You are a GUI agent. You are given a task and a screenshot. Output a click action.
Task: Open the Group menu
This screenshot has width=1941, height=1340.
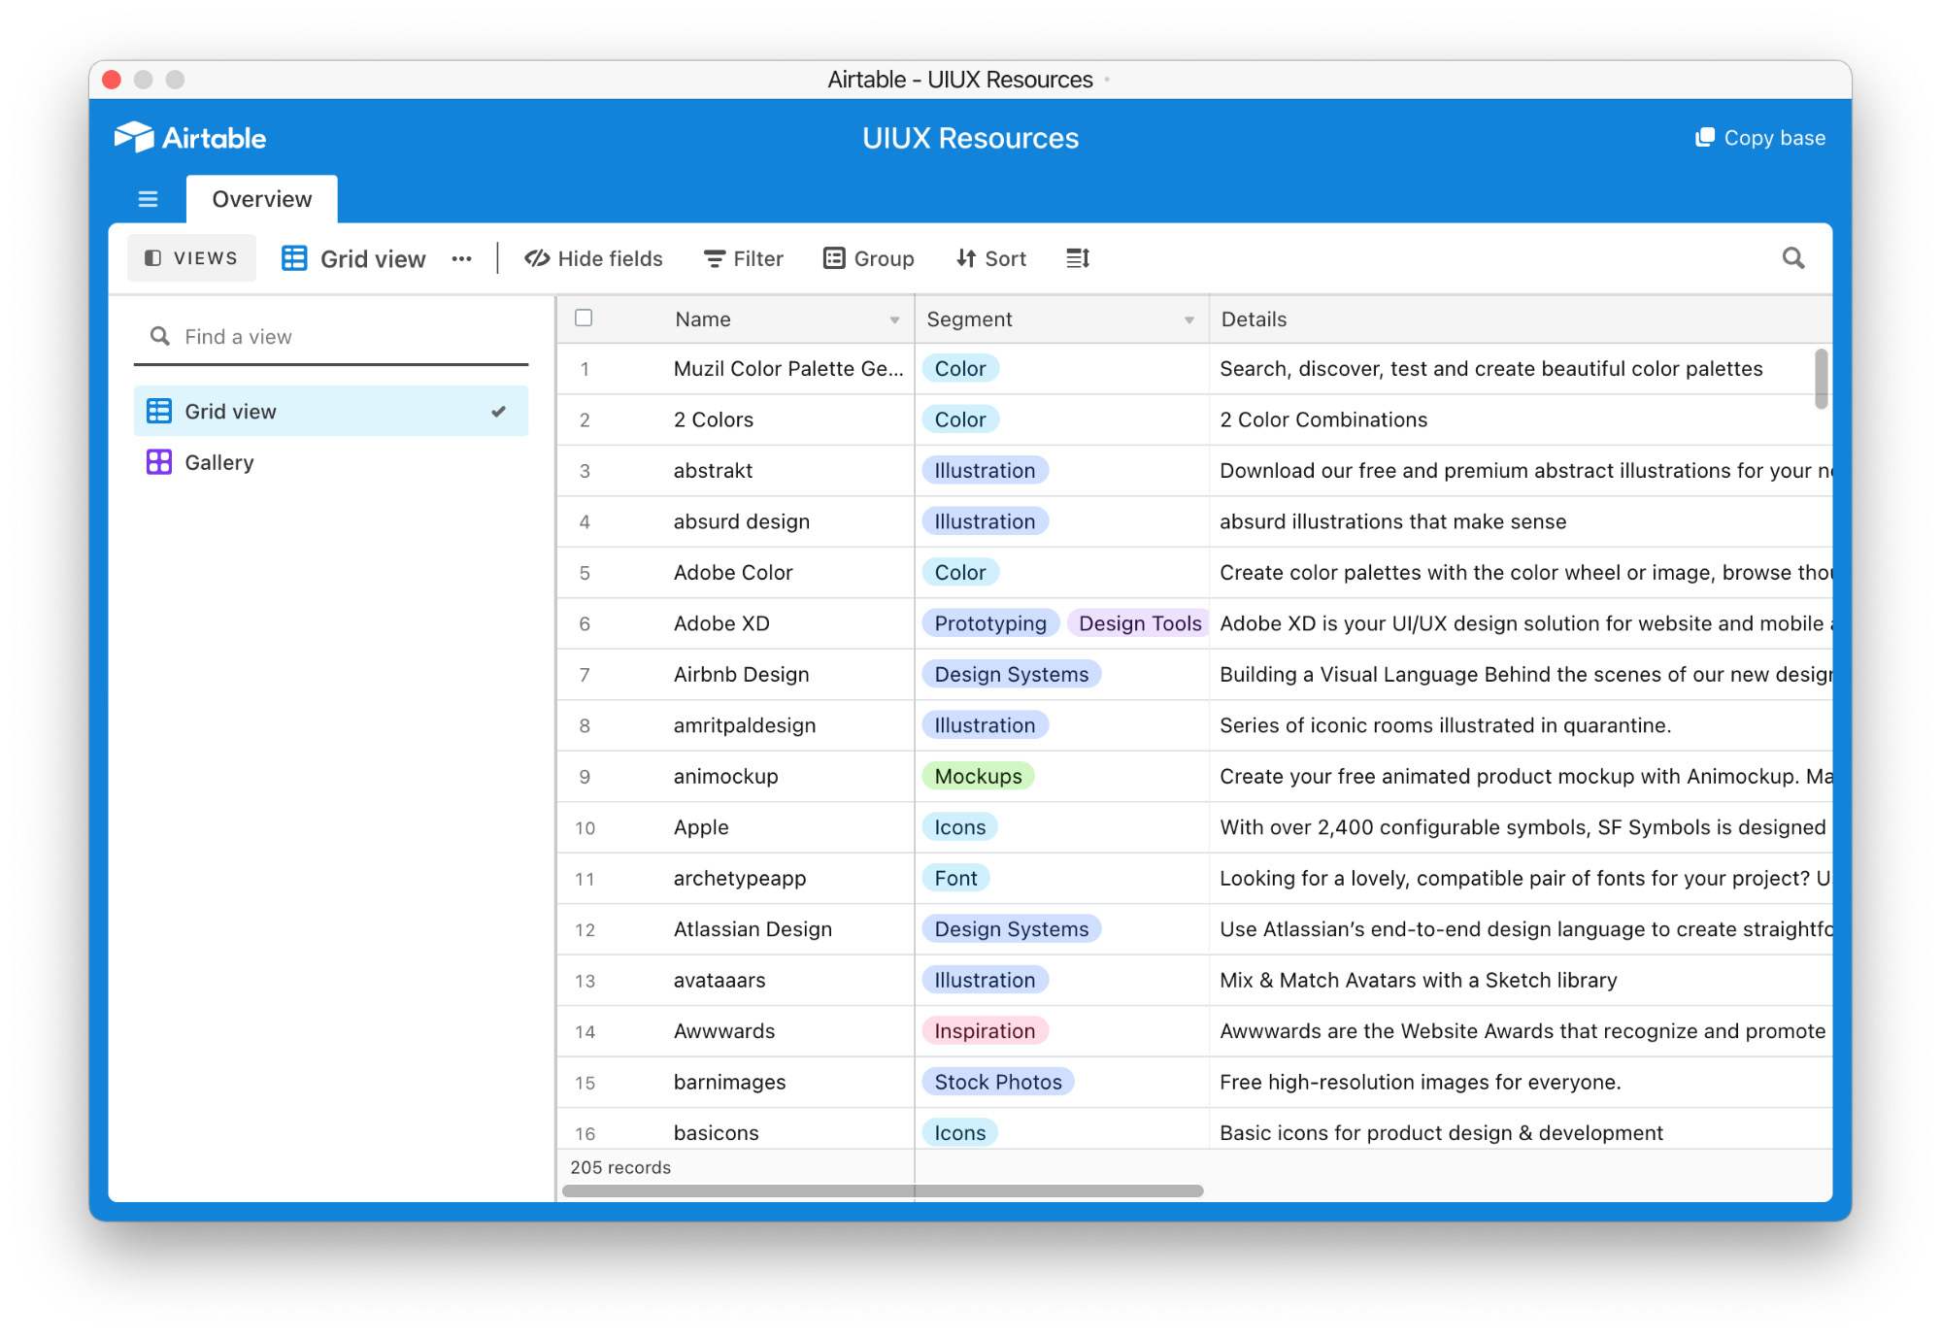868,258
